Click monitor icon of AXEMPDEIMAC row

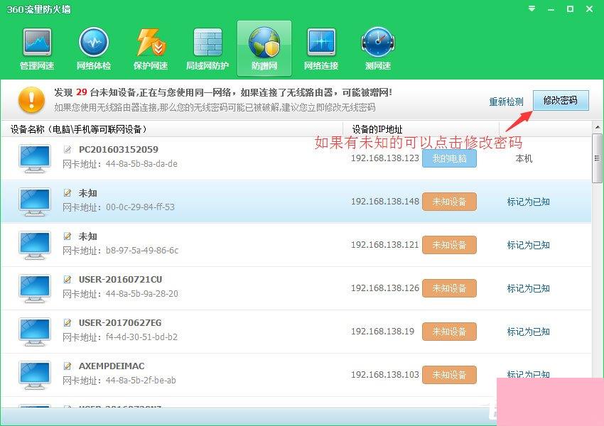35,375
